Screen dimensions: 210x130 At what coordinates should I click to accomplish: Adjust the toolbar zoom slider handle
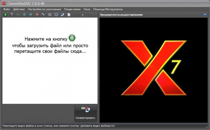pos(83,15)
